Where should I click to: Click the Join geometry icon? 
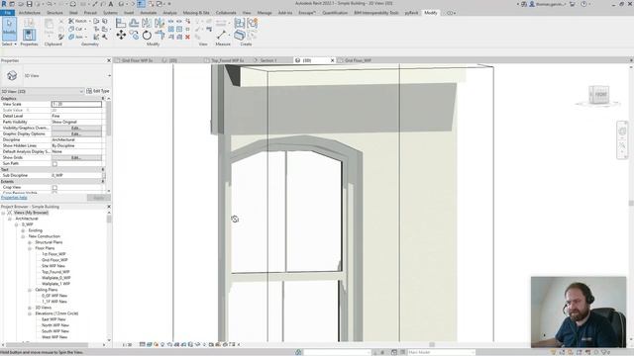click(71, 37)
